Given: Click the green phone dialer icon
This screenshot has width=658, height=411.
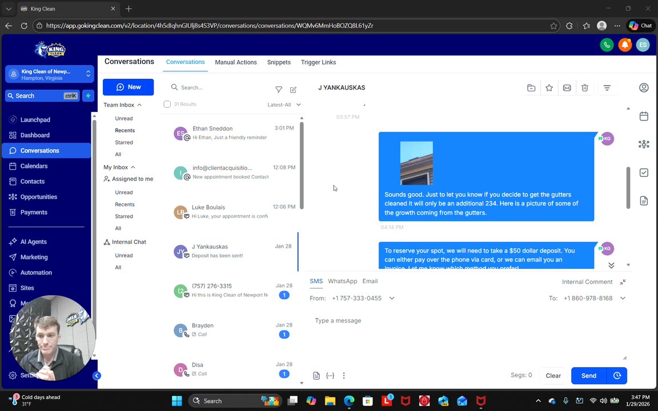Looking at the screenshot, I should 607,45.
